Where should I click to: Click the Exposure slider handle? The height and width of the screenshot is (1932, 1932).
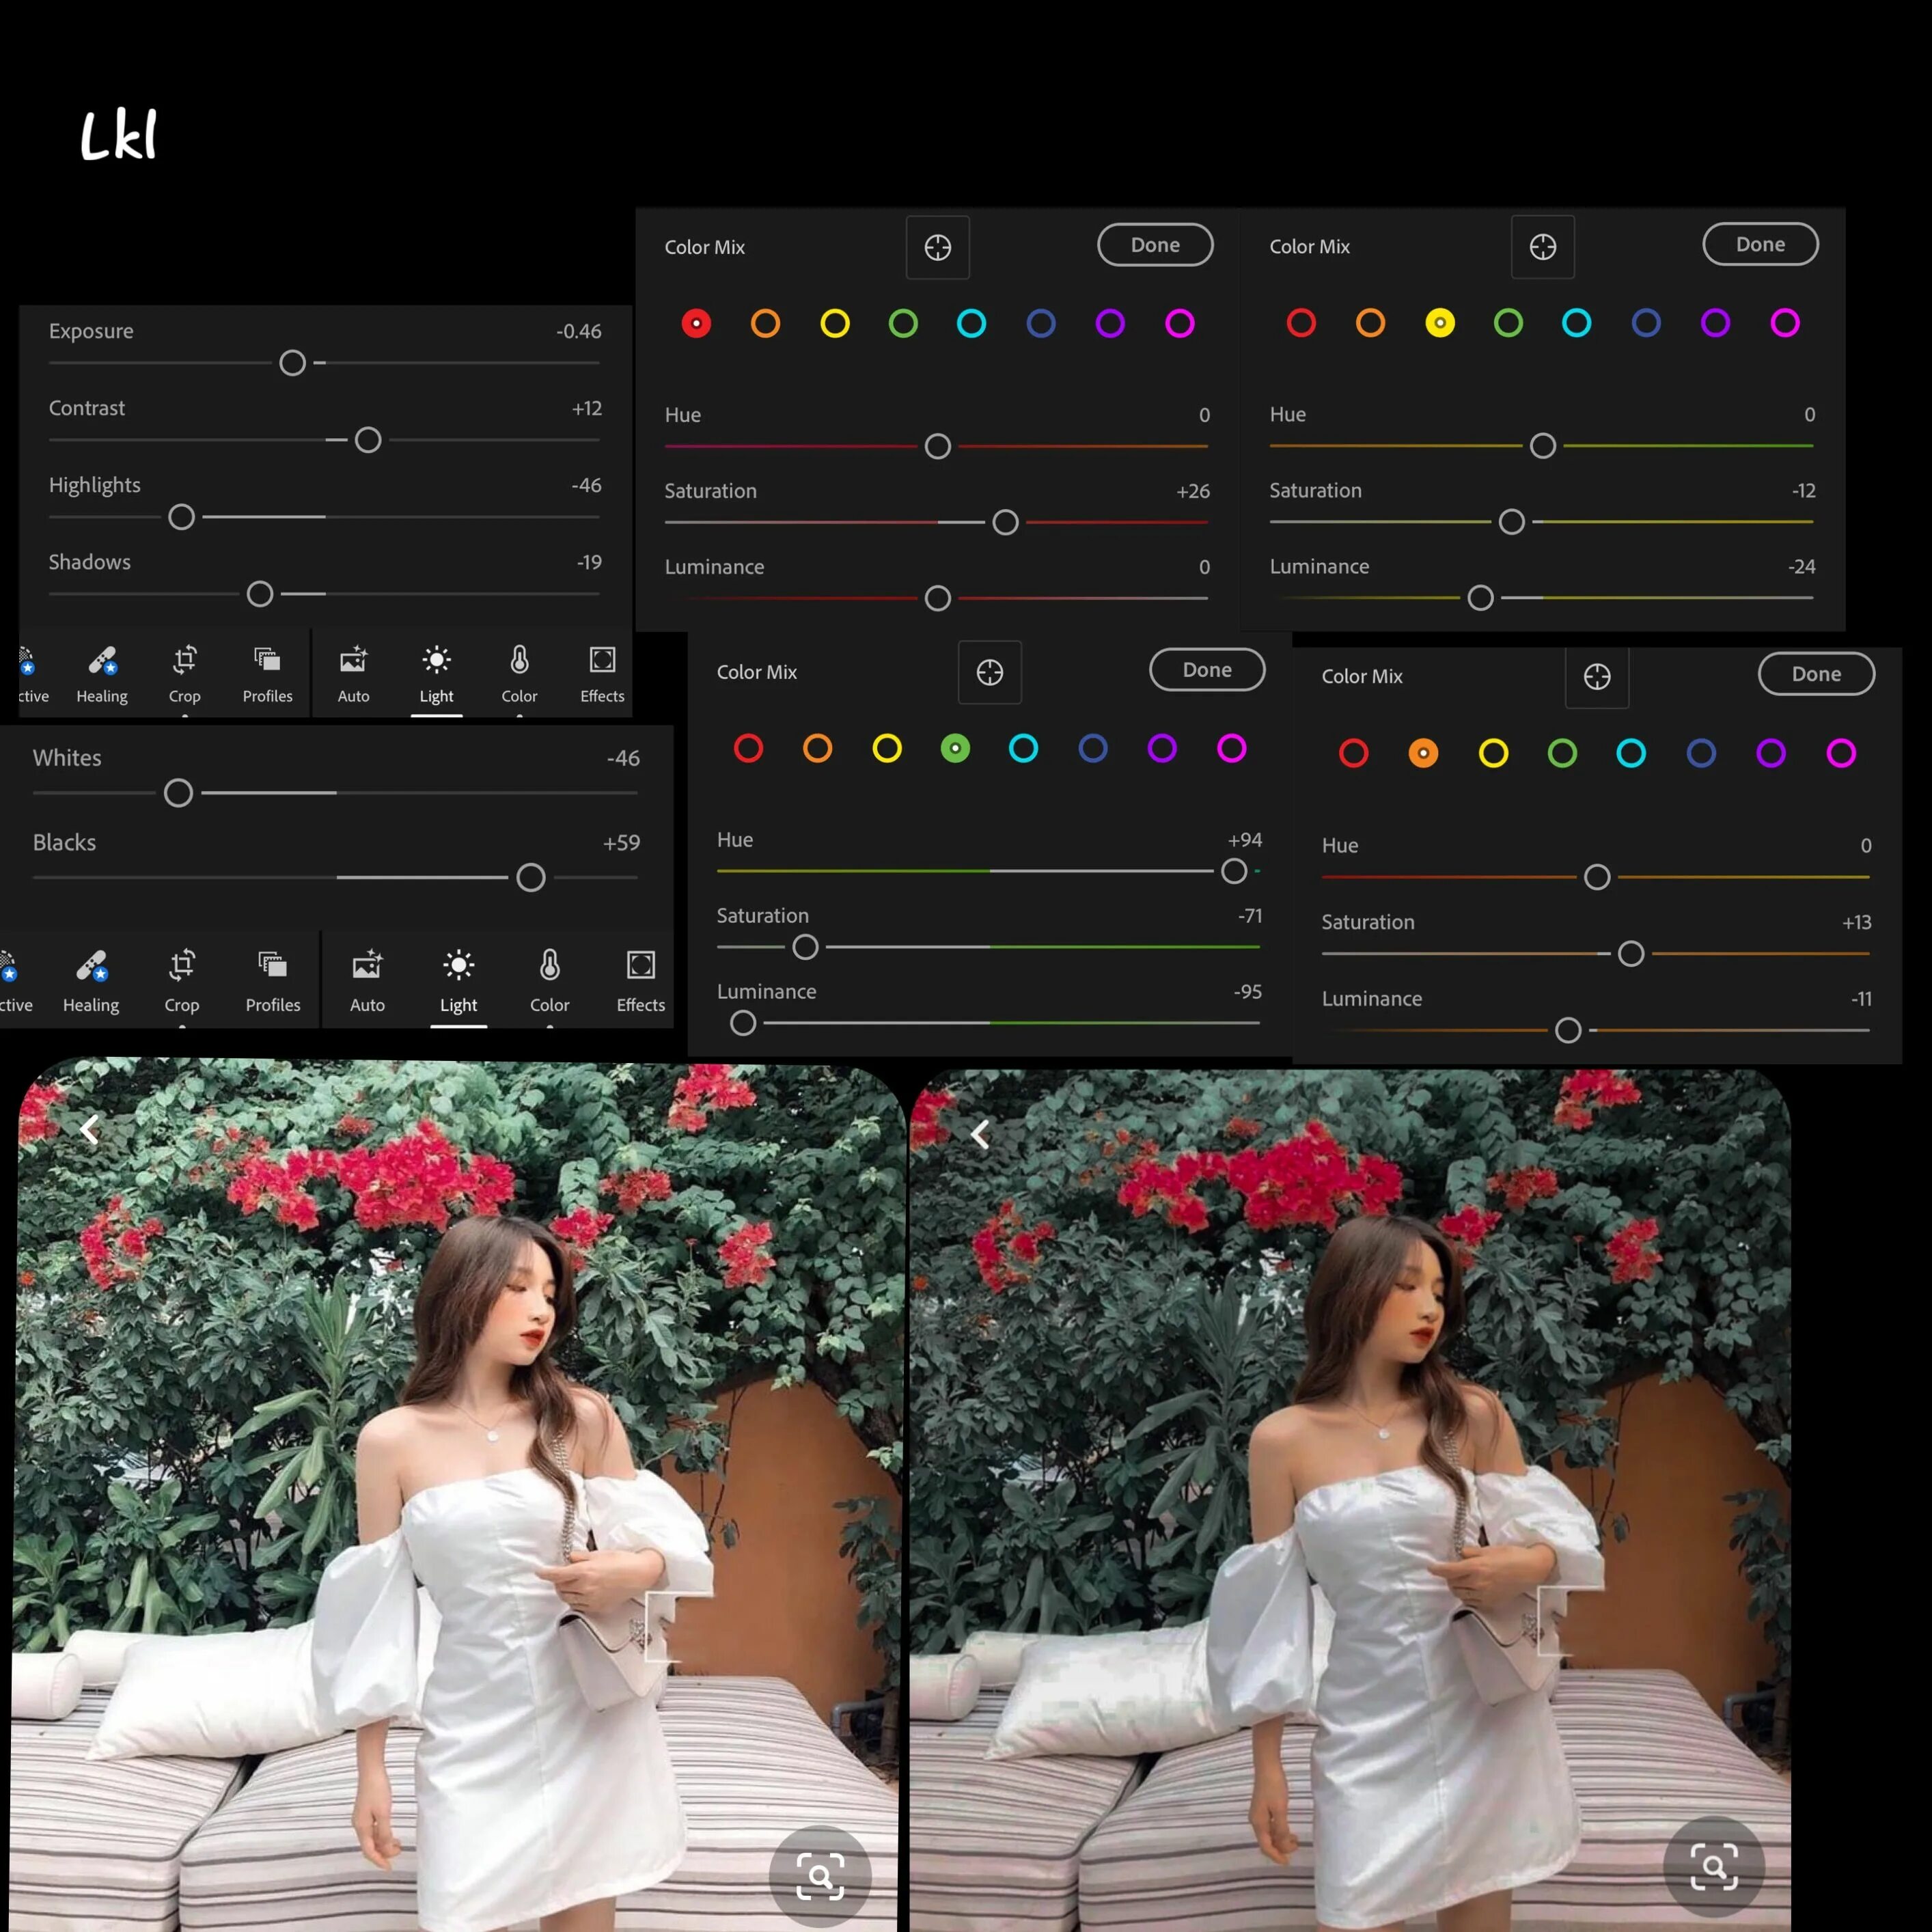click(292, 362)
